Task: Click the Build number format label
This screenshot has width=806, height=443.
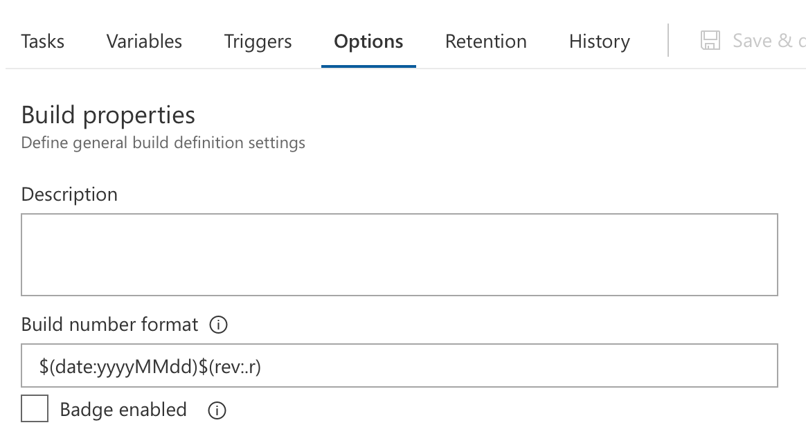Action: tap(109, 325)
